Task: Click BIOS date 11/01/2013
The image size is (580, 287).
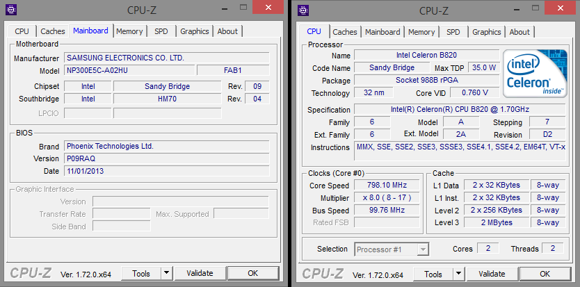Action: click(167, 171)
